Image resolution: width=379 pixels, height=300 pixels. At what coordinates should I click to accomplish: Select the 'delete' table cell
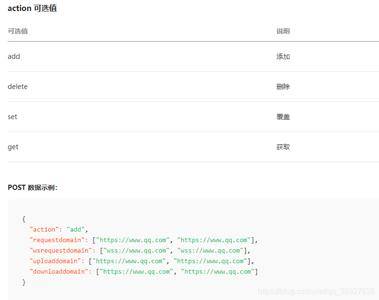(x=18, y=87)
